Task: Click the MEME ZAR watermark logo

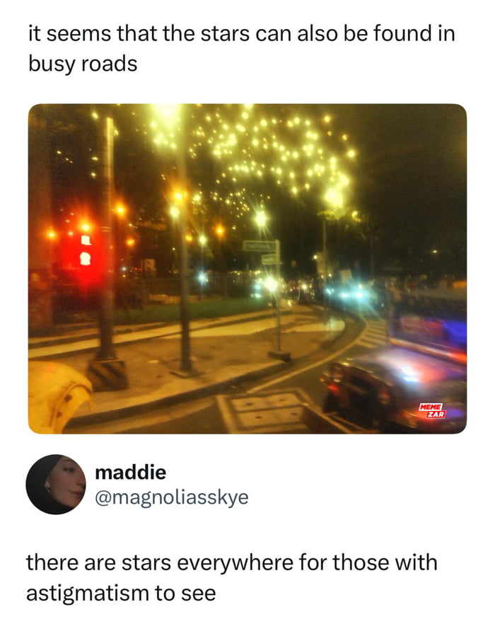Action: click(x=432, y=411)
